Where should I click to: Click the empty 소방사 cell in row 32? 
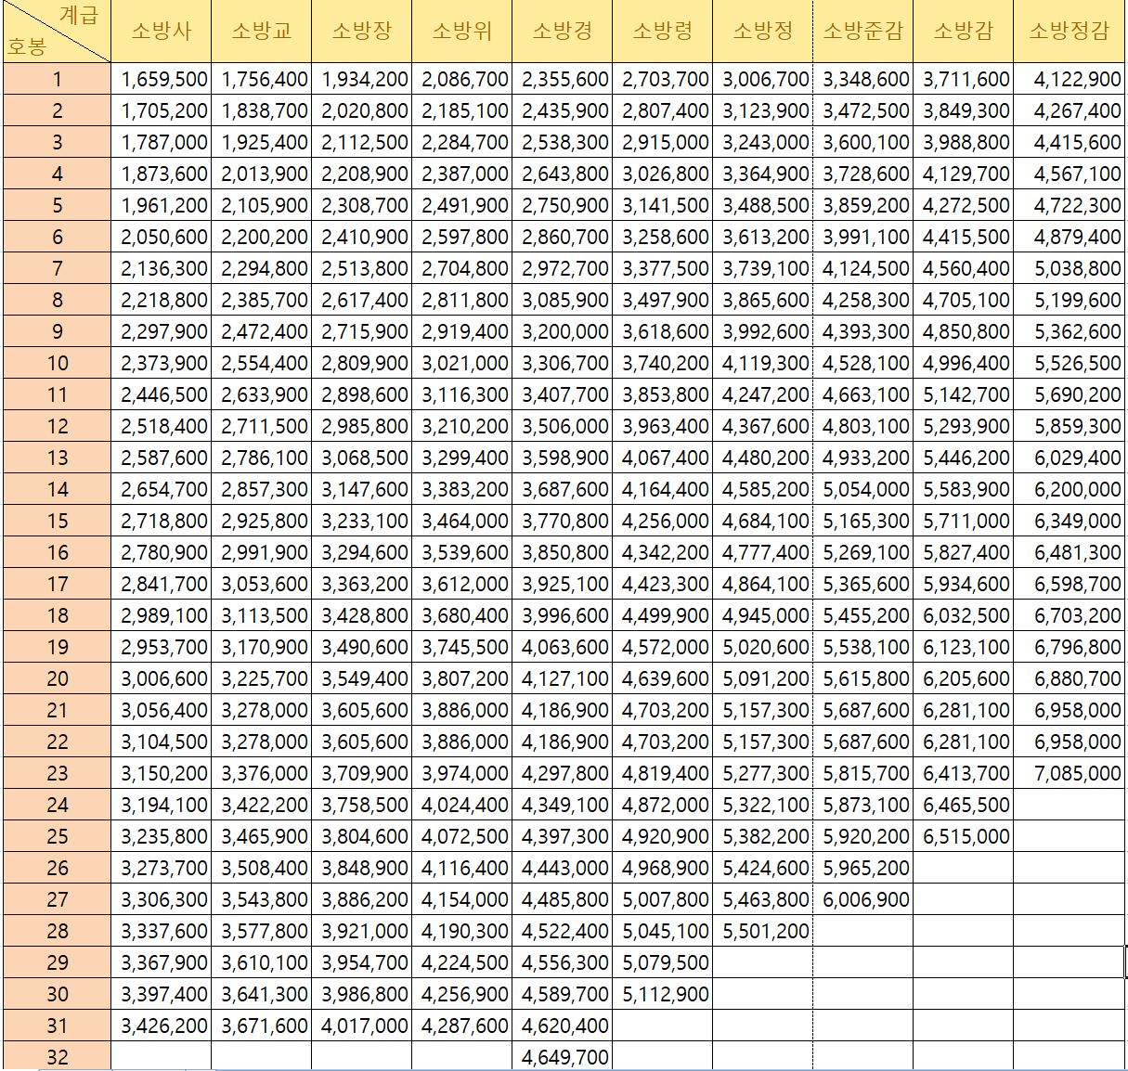[162, 1057]
